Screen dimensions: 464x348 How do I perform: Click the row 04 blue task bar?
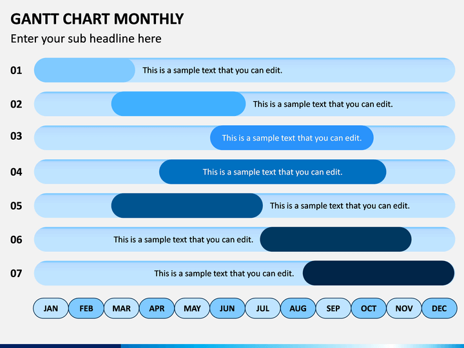[273, 171]
